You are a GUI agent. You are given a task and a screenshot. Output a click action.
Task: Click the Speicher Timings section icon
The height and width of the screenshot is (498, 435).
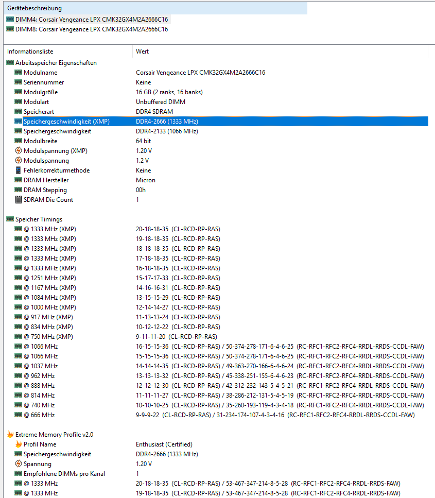pyautogui.click(x=10, y=219)
